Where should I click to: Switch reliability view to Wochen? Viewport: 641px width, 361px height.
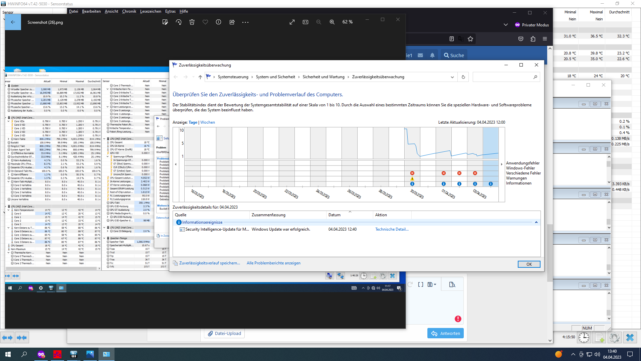tap(208, 122)
